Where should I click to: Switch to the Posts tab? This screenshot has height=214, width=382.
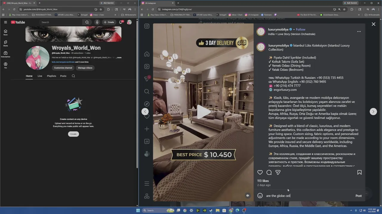pos(63,76)
